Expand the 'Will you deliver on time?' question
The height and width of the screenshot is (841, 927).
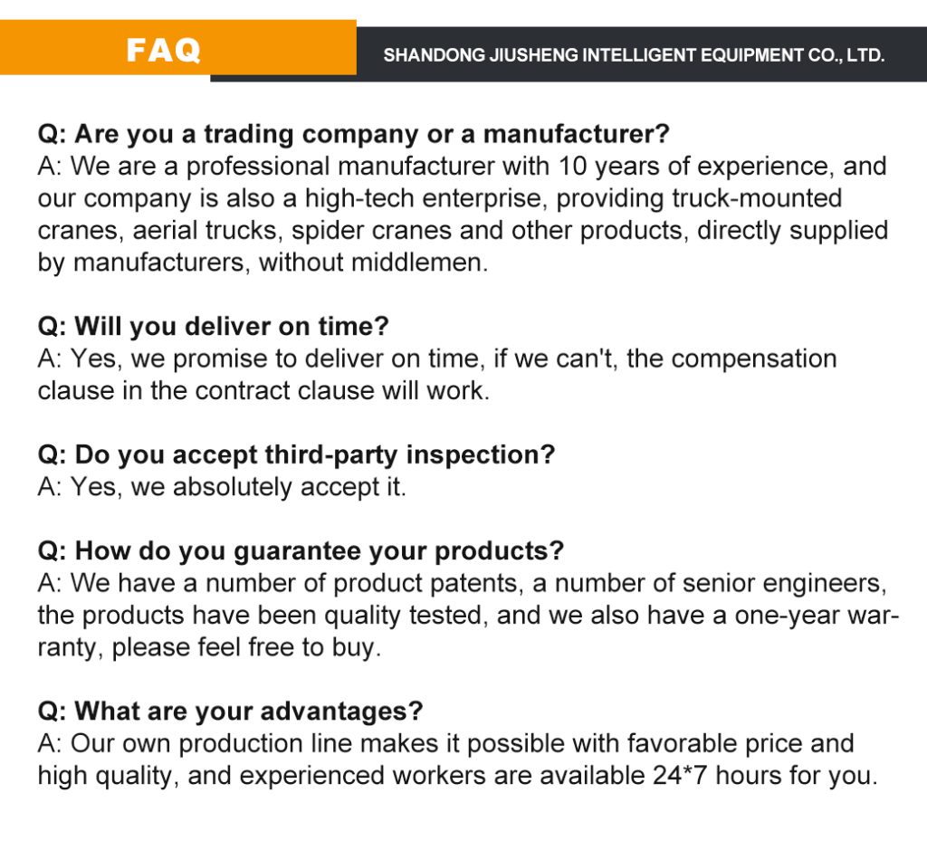point(213,327)
